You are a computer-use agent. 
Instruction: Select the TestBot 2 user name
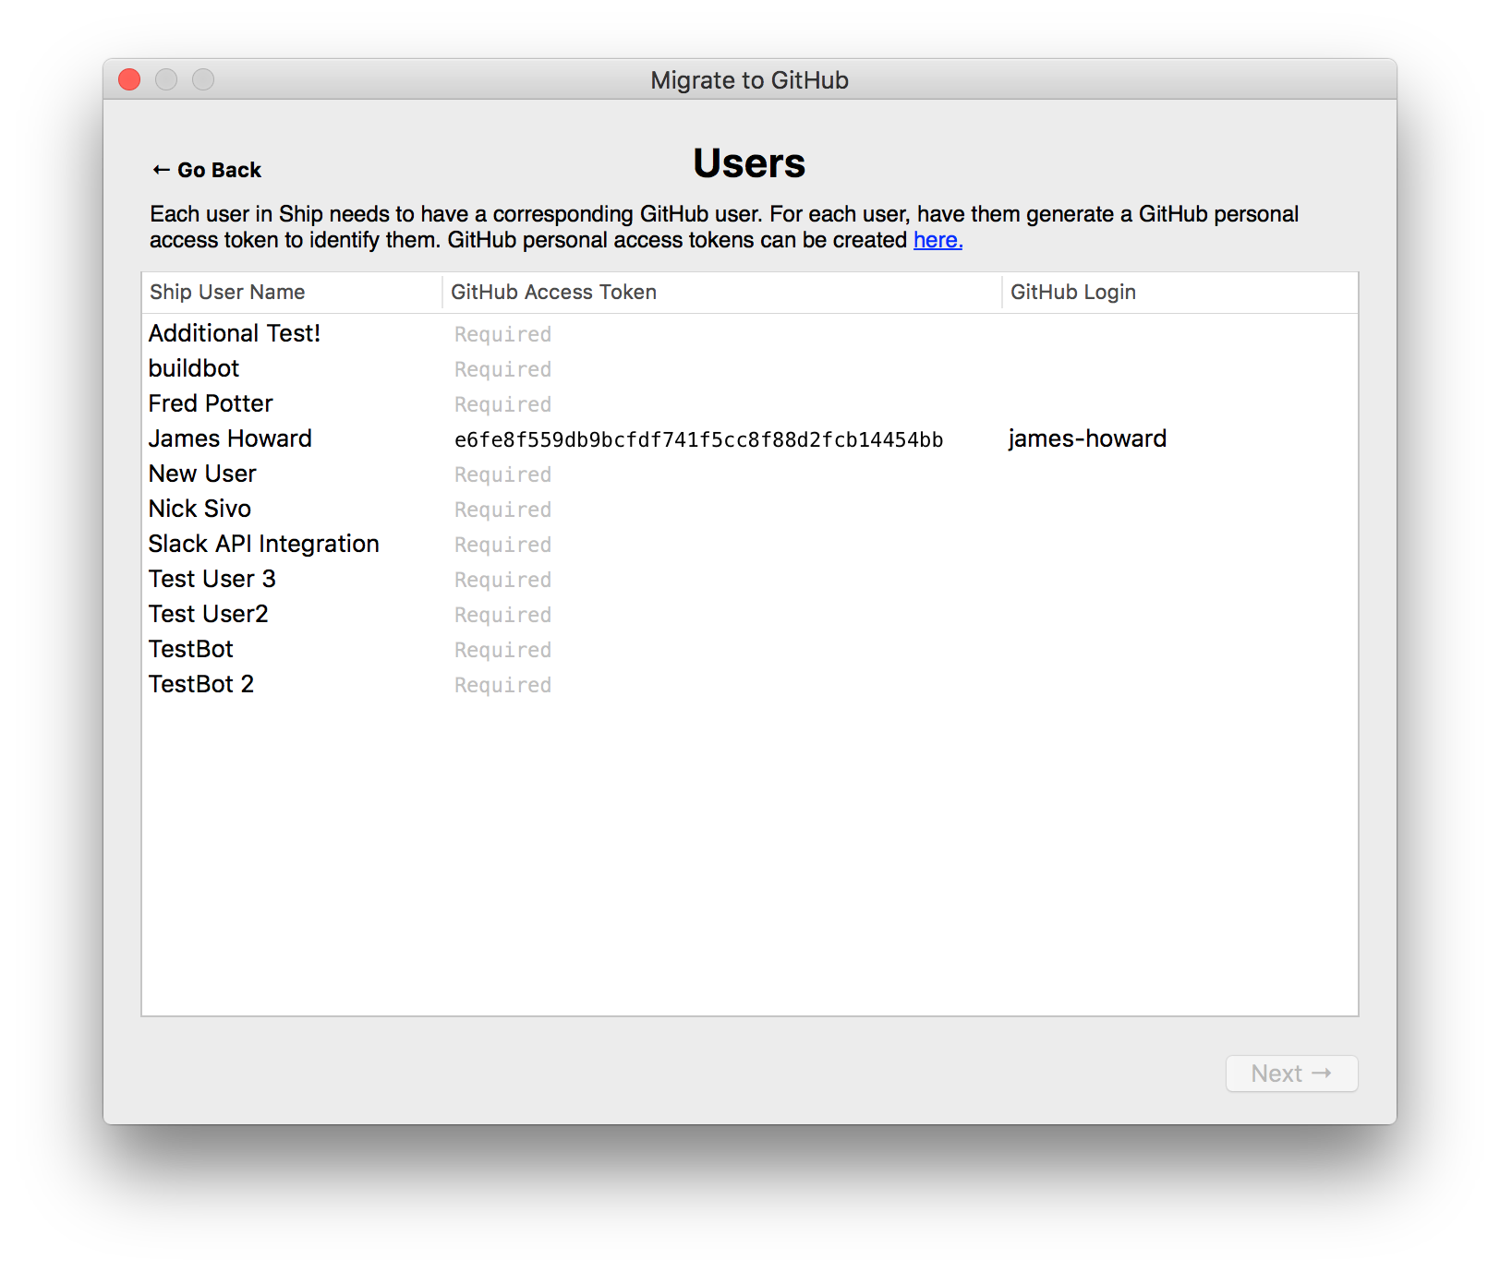click(201, 684)
